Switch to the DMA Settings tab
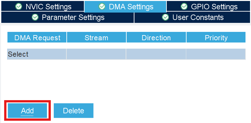Viewport: 251px width, 123px height. click(x=125, y=6)
